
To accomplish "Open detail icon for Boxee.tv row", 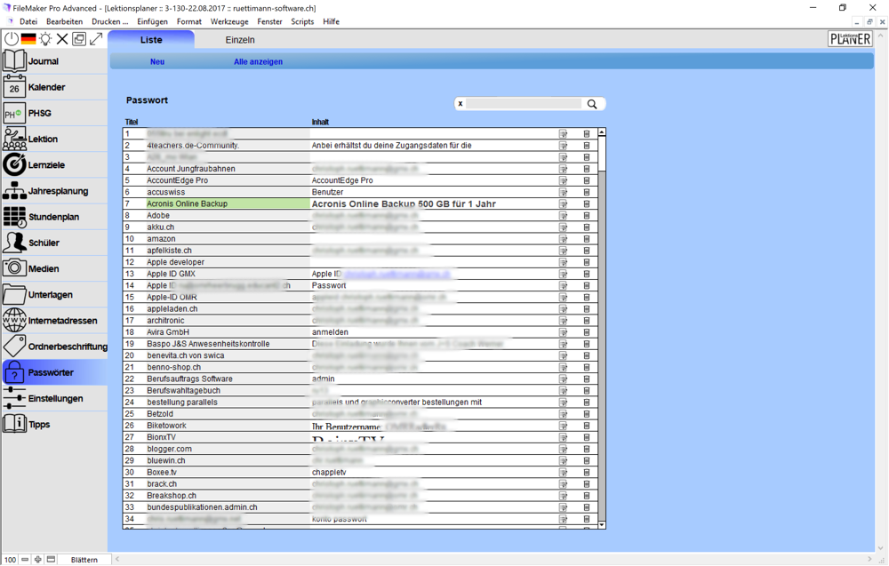I will [563, 473].
